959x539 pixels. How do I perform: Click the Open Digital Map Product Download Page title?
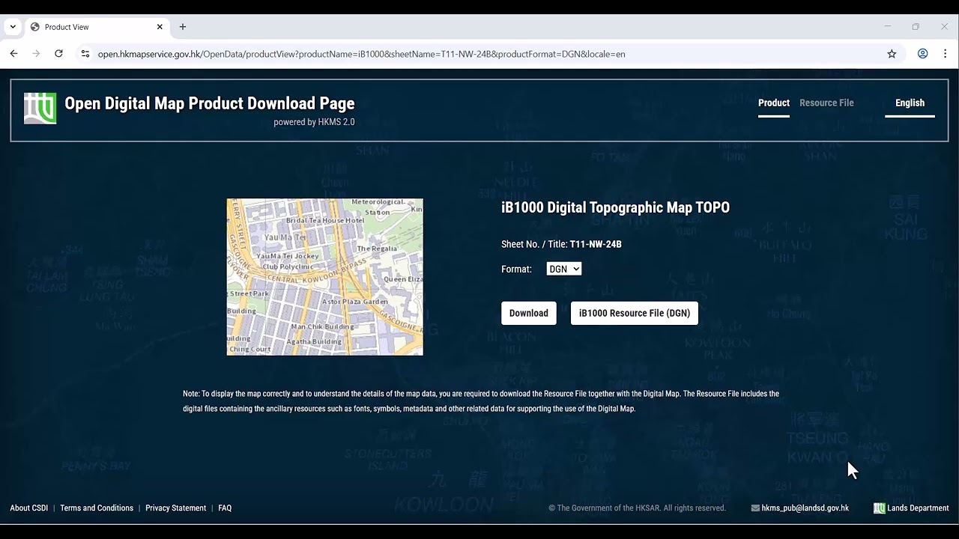pyautogui.click(x=210, y=103)
